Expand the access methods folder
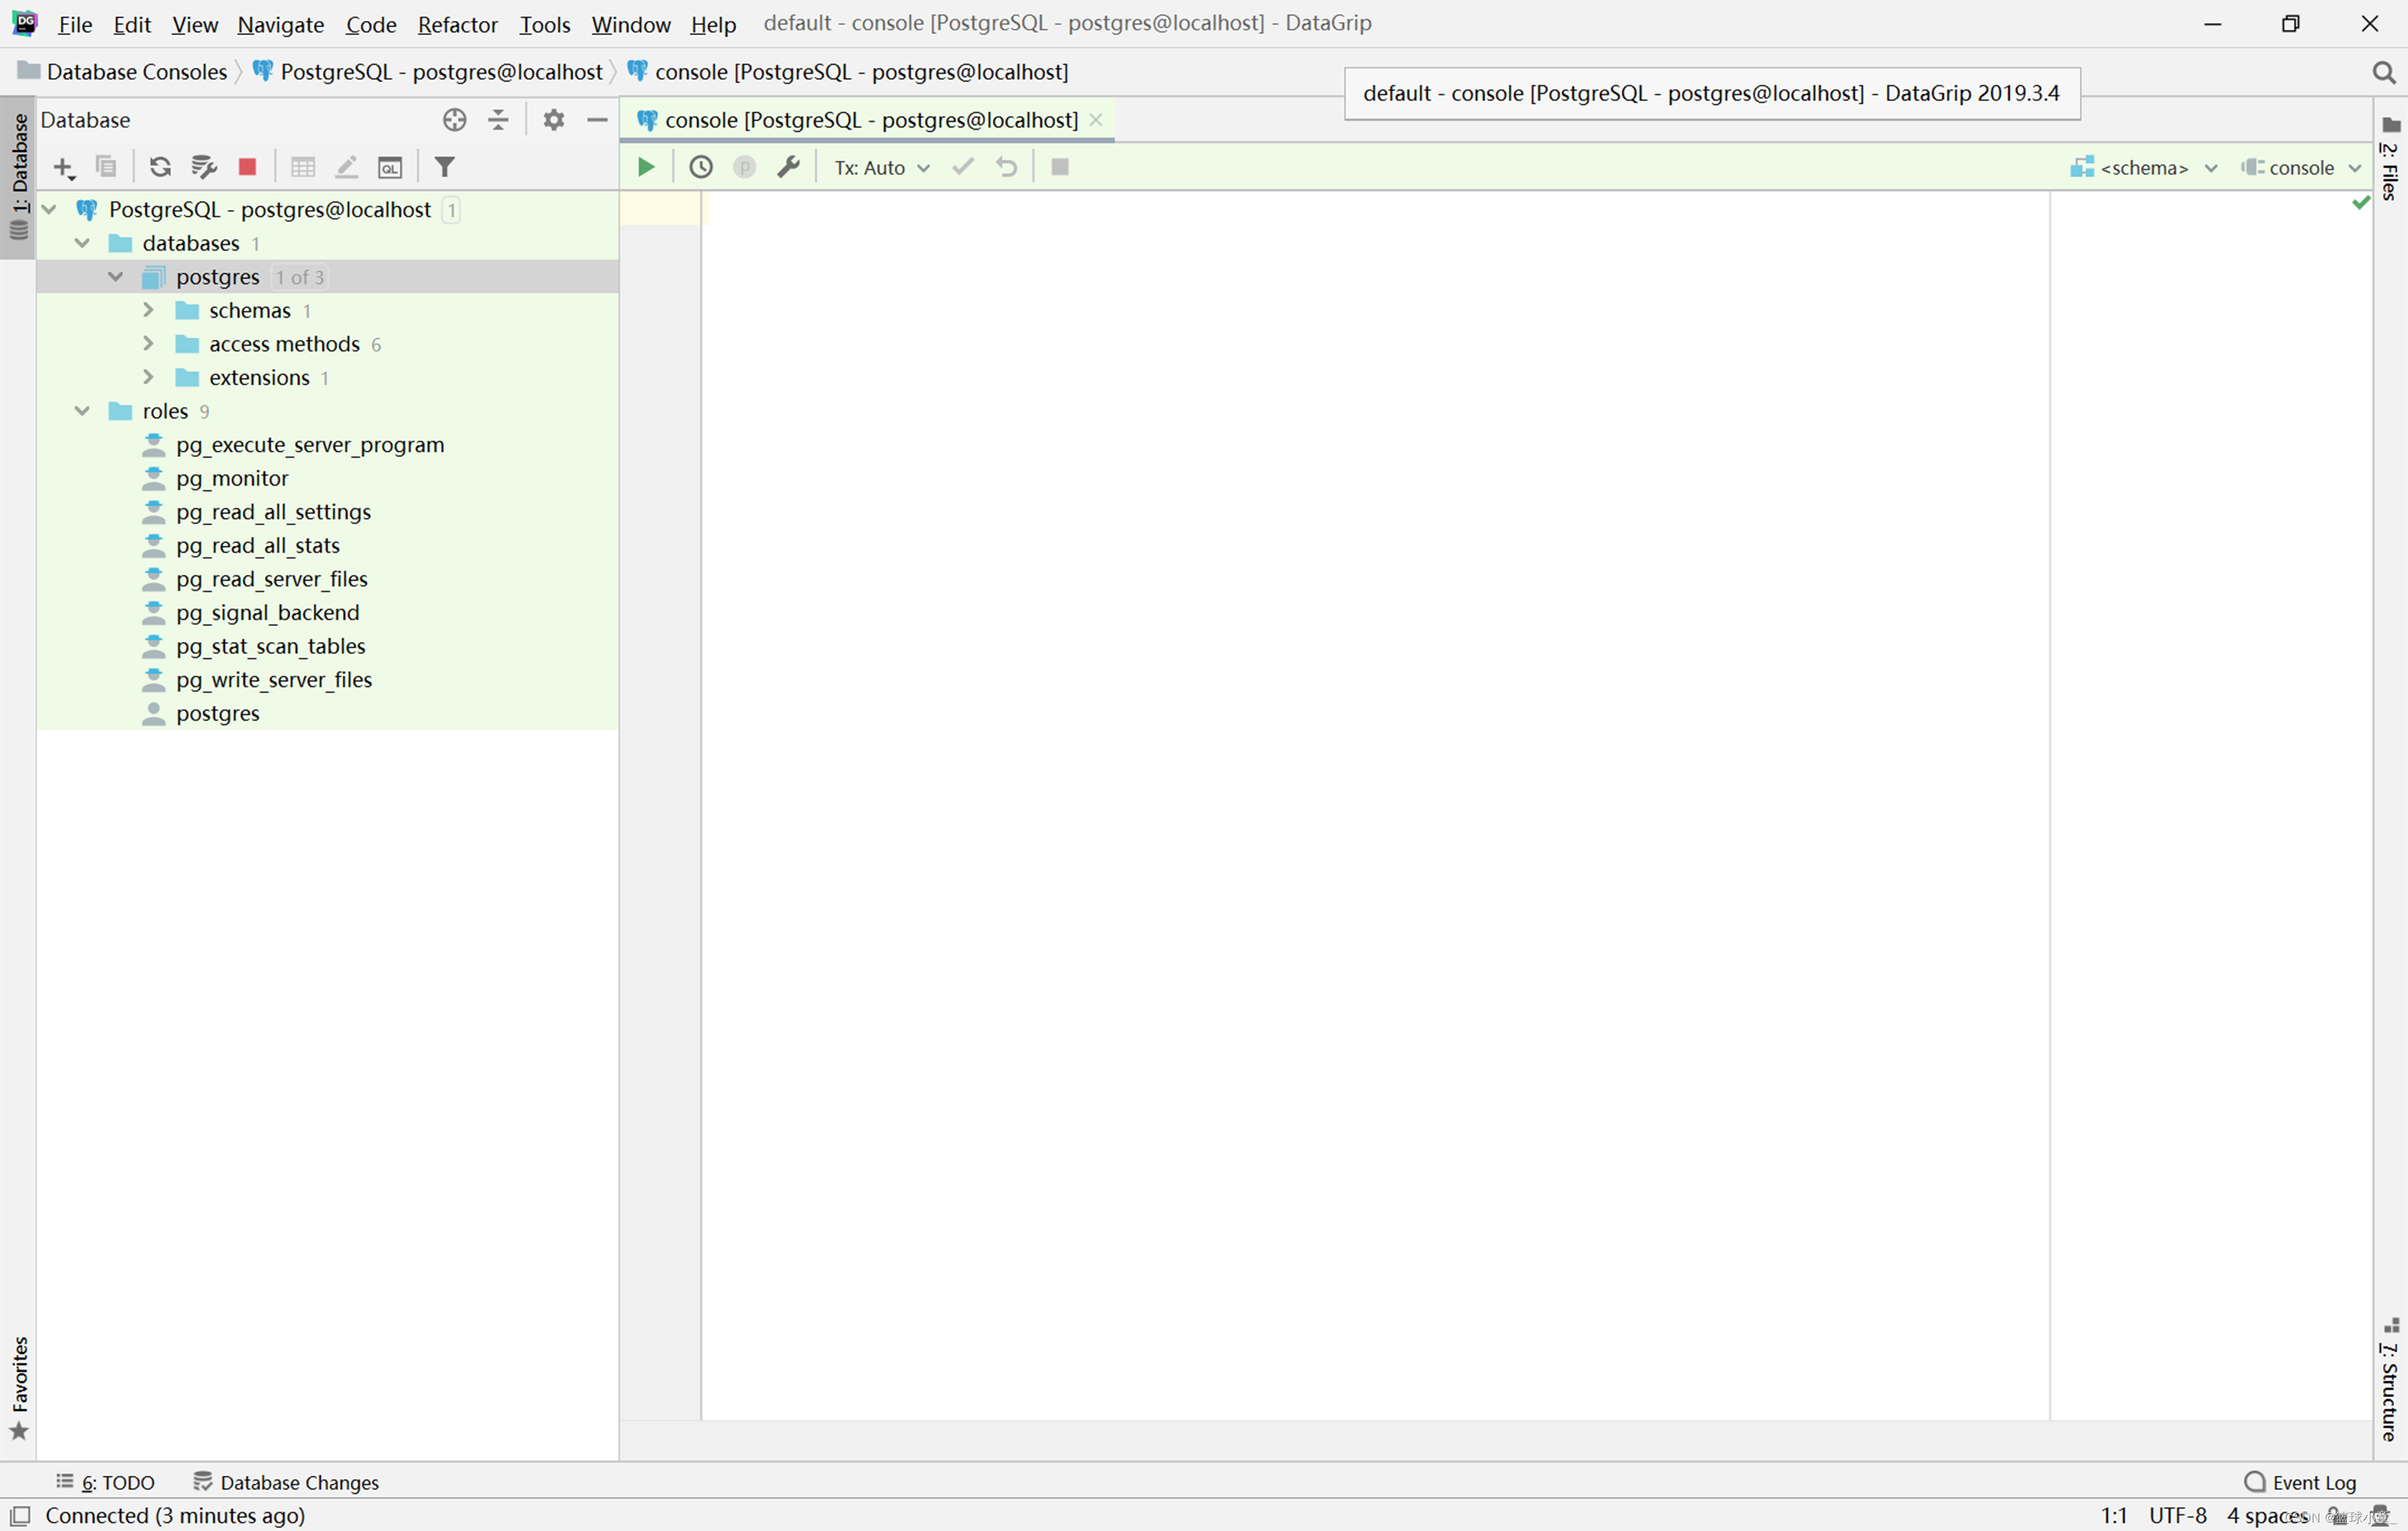The image size is (2408, 1531). 149,344
